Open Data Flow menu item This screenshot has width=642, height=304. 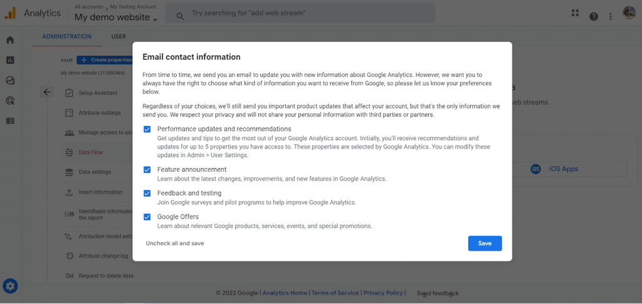click(x=91, y=152)
